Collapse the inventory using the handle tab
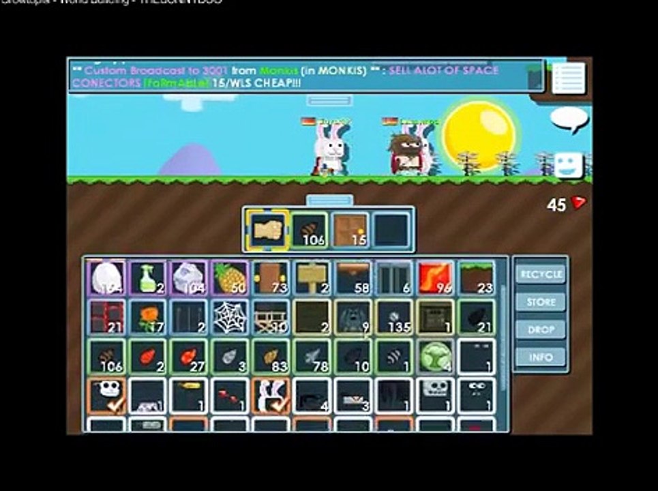Image resolution: width=658 pixels, height=491 pixels. [x=329, y=200]
